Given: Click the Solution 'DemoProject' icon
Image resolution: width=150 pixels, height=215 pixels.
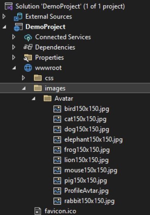Looking at the screenshot, I should [9, 6].
